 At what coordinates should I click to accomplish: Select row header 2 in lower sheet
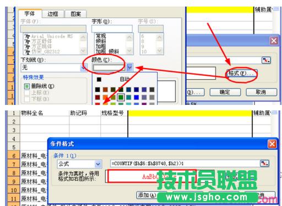14,121
